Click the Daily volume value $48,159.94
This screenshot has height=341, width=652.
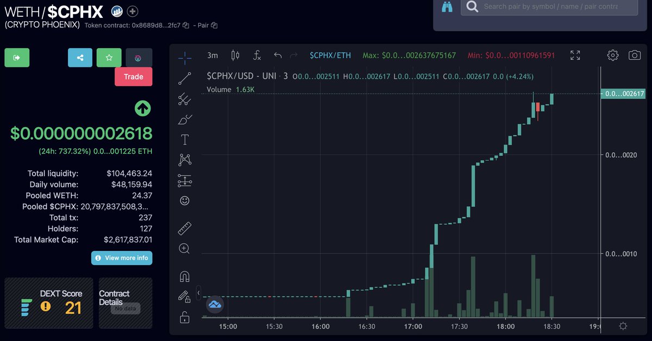(x=131, y=185)
